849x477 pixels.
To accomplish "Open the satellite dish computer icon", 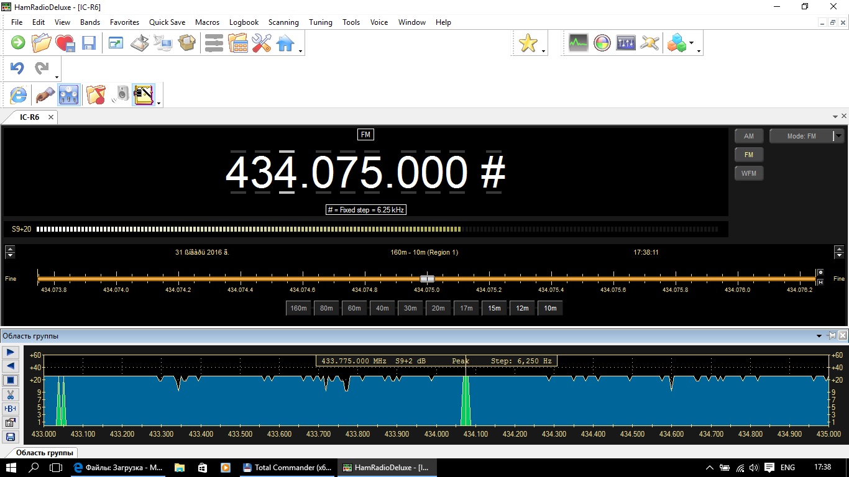I will click(x=163, y=43).
